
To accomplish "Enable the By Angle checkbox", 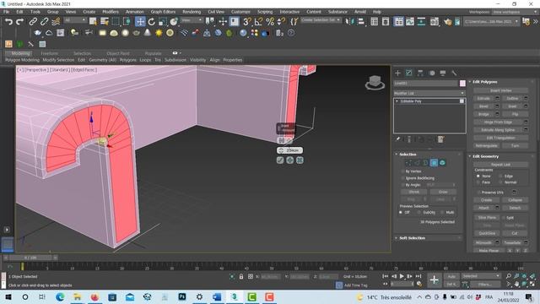I will pyautogui.click(x=402, y=185).
